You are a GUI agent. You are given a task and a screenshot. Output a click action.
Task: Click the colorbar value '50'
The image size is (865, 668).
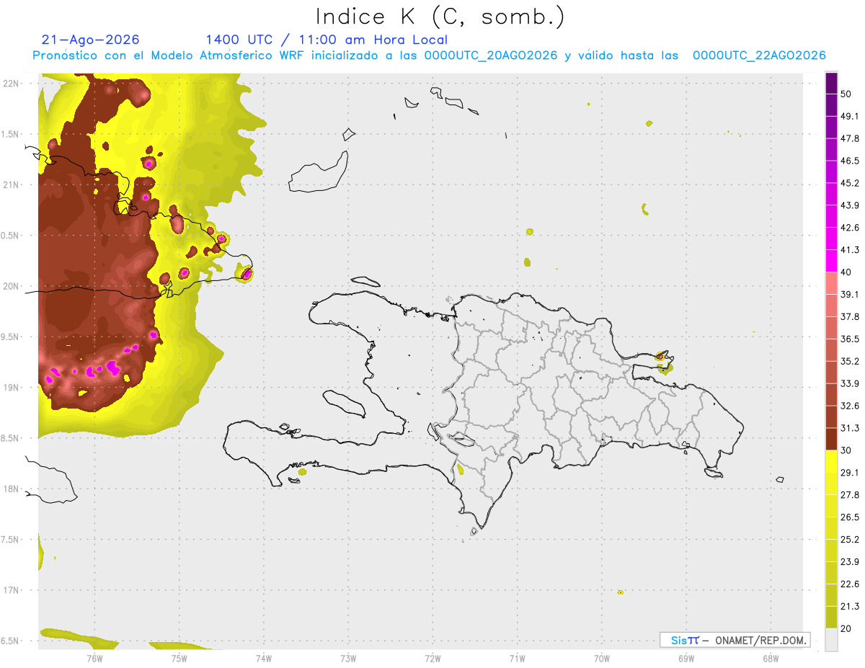tap(846, 94)
